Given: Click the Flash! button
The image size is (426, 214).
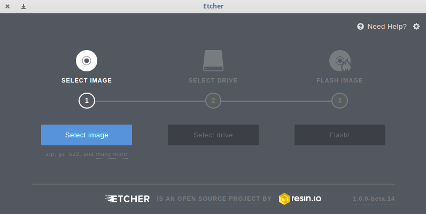Looking at the screenshot, I should 340,135.
